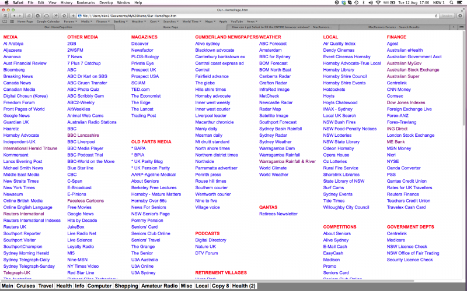The height and width of the screenshot is (291, 467).
Task: Open the Top Sites grid icon
Action: click(x=12, y=22)
